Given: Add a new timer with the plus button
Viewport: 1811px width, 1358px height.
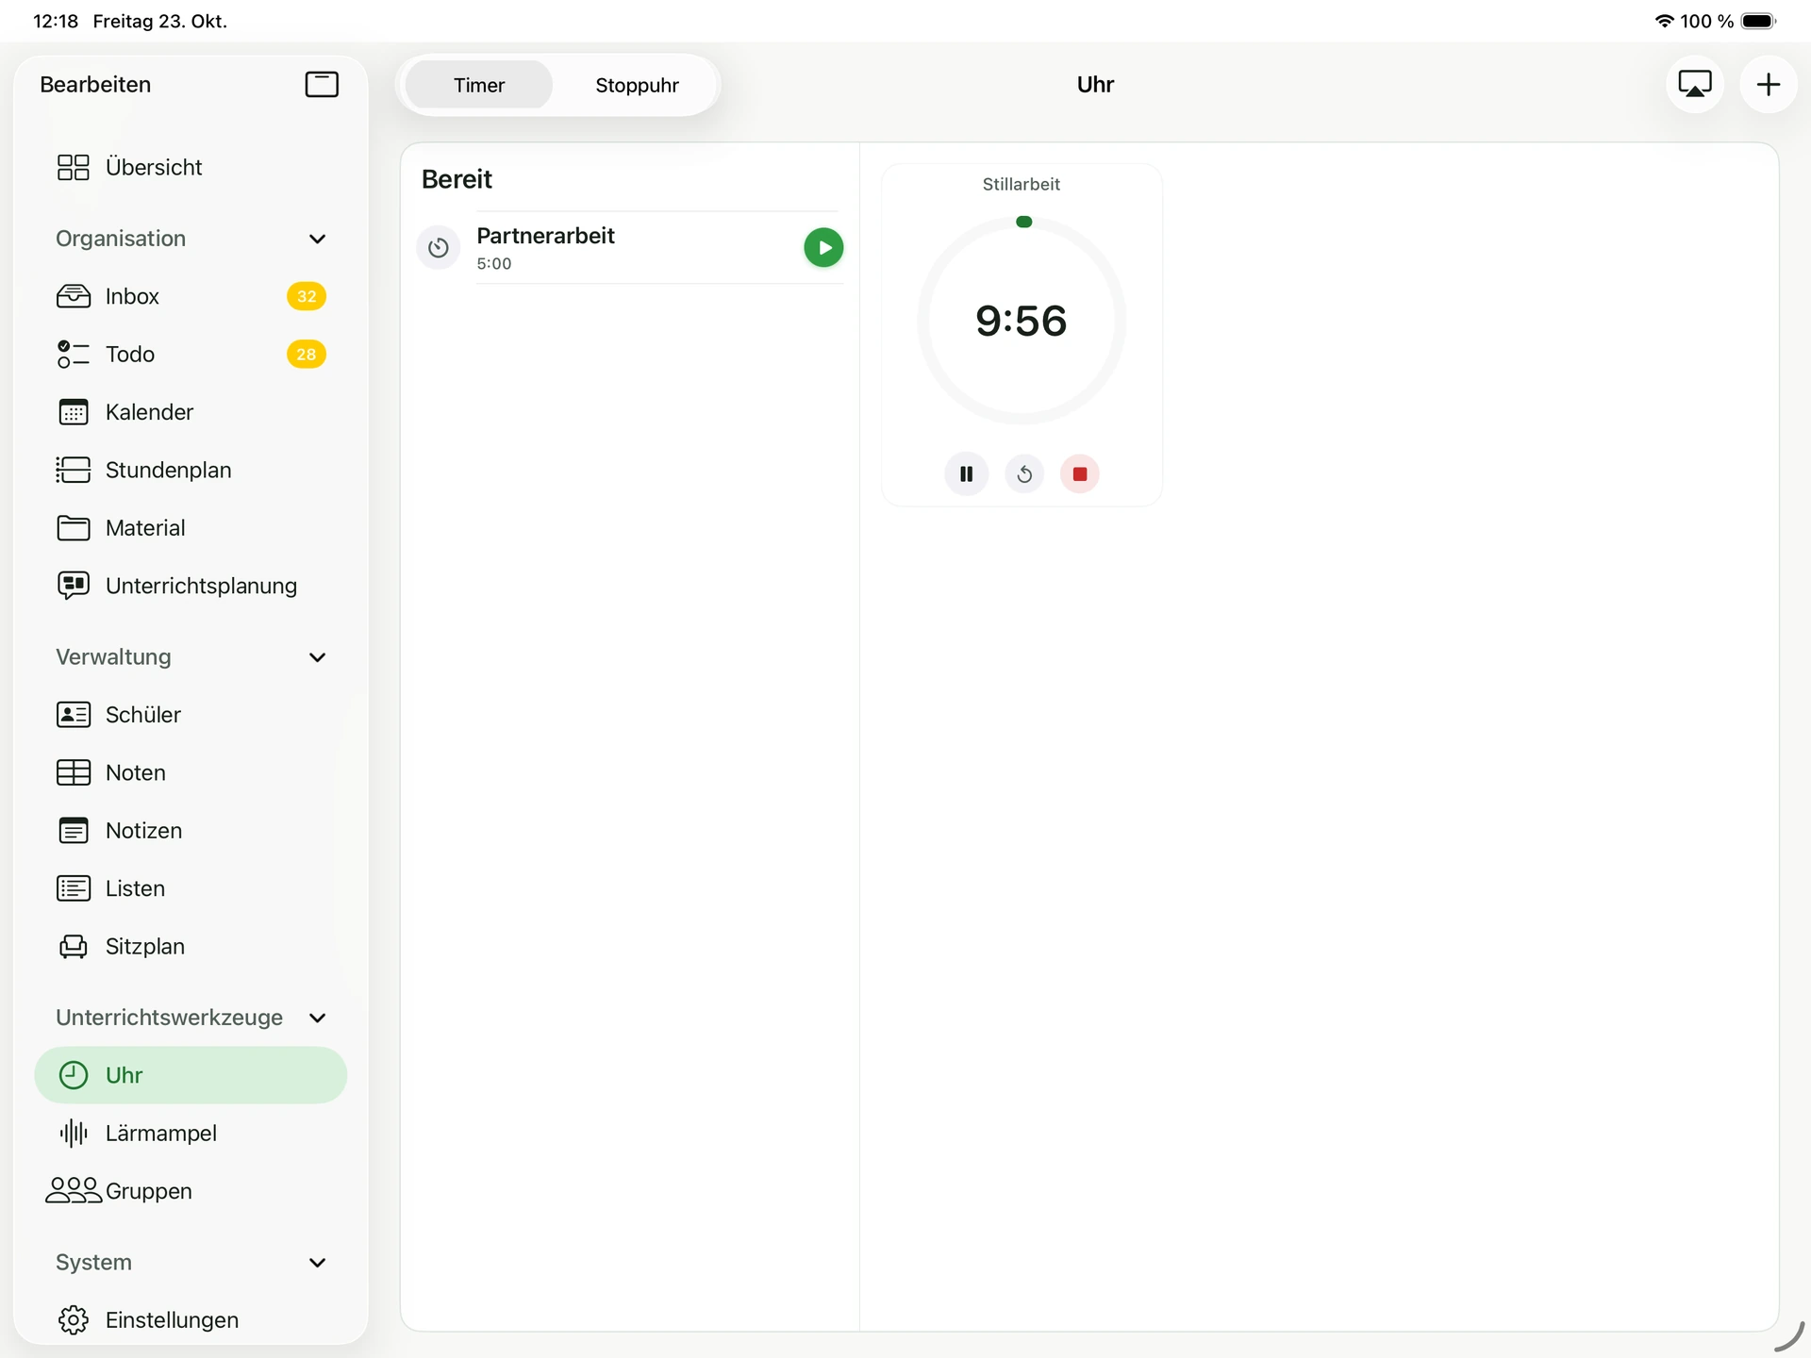Looking at the screenshot, I should pos(1769,85).
